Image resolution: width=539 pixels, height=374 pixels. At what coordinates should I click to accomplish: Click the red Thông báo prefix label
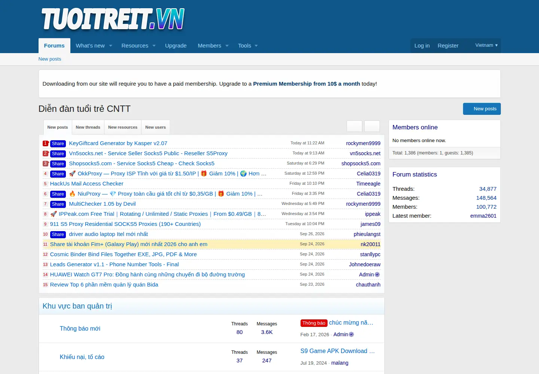pyautogui.click(x=314, y=323)
